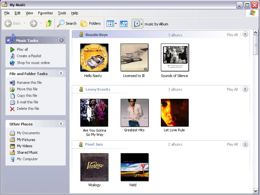Click Create a Playlist note icon
The height and width of the screenshot is (195, 260).
point(12,56)
